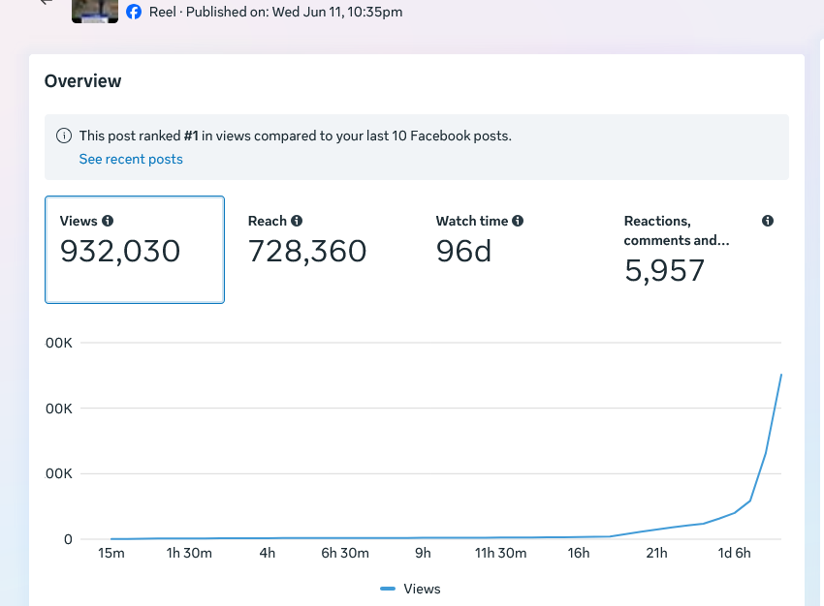Click the Facebook logo icon near Reel
Screen dimensions: 824x606
tap(134, 12)
